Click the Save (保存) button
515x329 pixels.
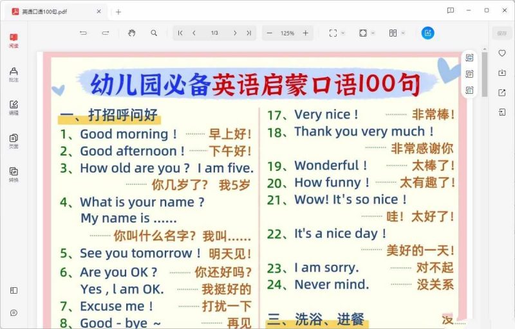click(x=502, y=33)
